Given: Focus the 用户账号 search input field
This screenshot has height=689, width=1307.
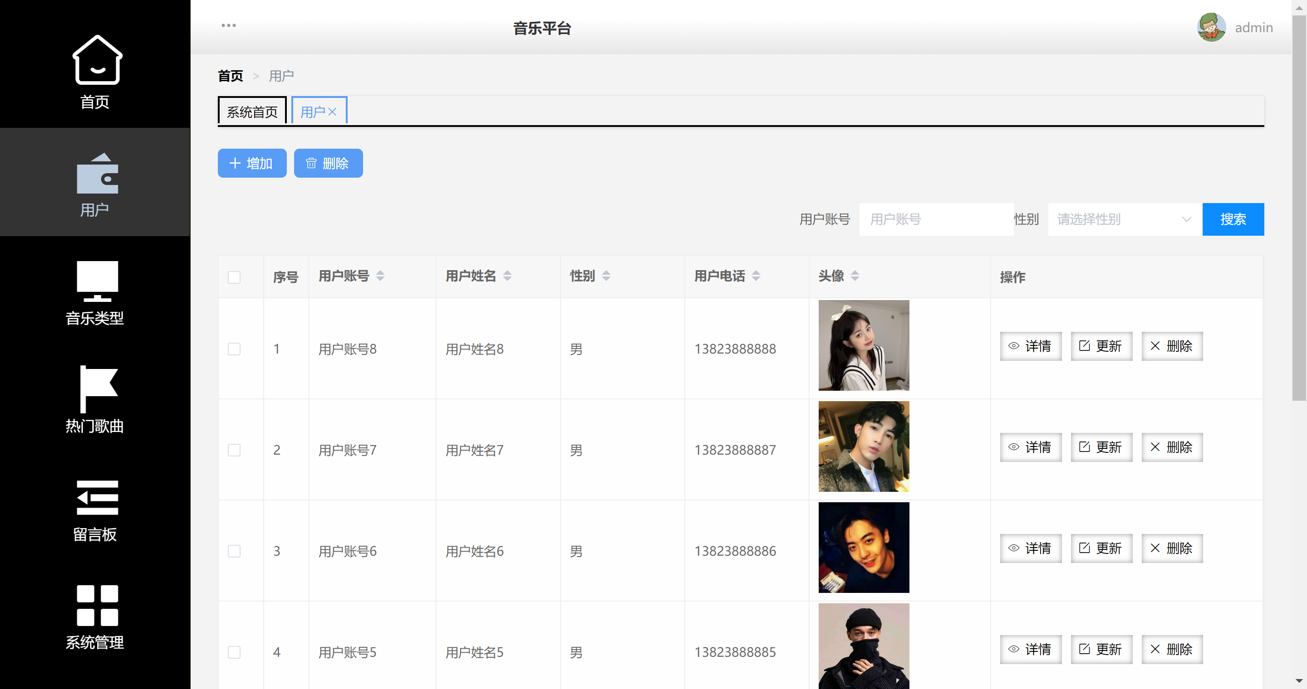Looking at the screenshot, I should [x=936, y=219].
